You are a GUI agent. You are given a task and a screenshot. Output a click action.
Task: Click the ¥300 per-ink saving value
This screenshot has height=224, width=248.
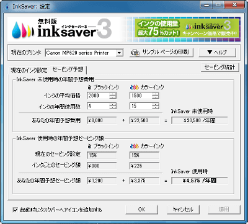(102, 166)
